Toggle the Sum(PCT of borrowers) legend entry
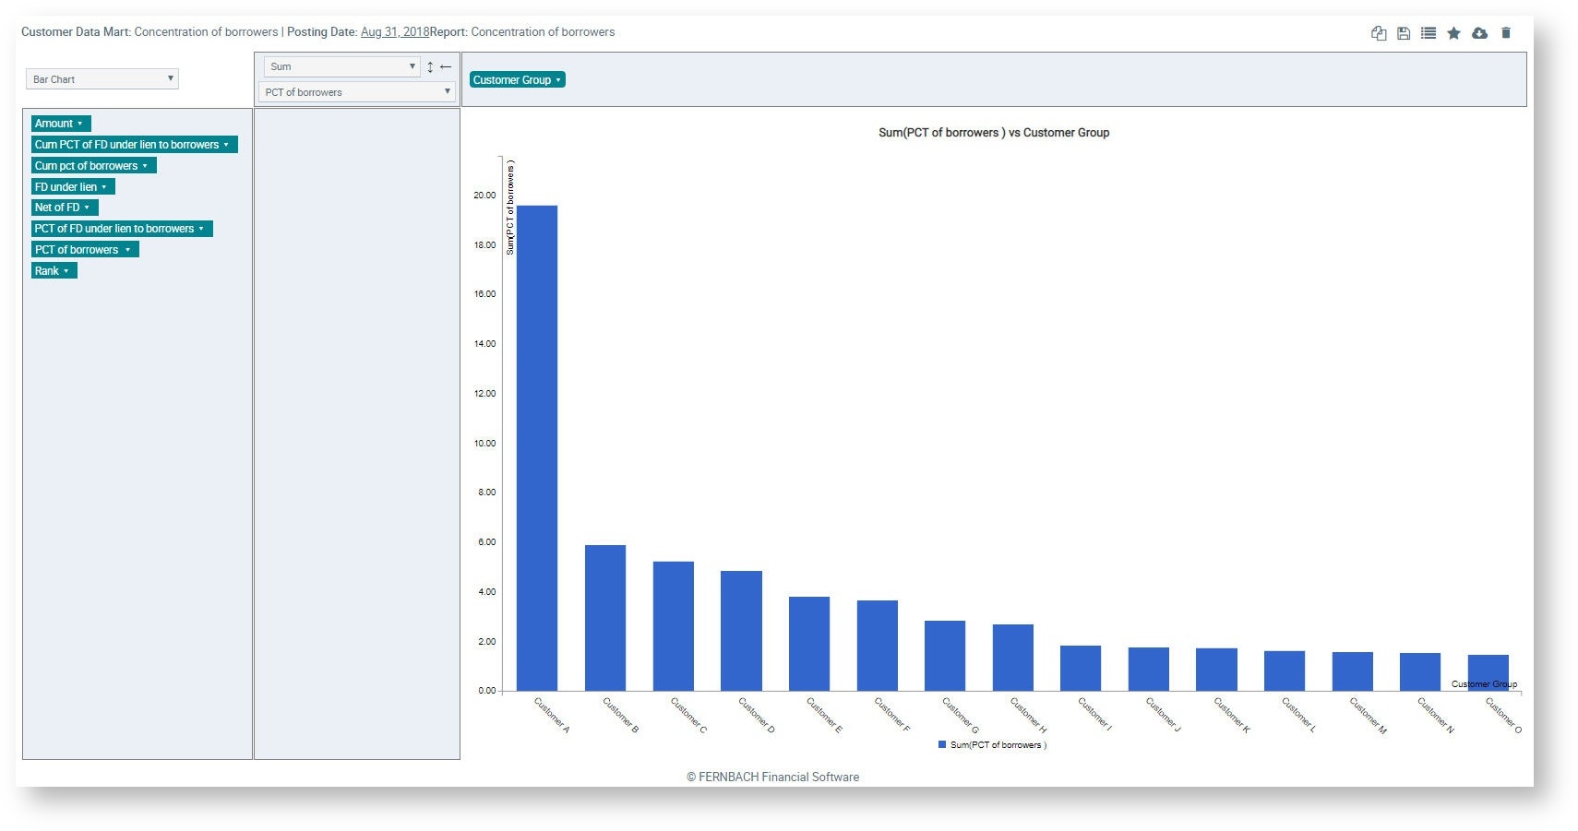The image size is (1578, 831). pyautogui.click(x=992, y=744)
